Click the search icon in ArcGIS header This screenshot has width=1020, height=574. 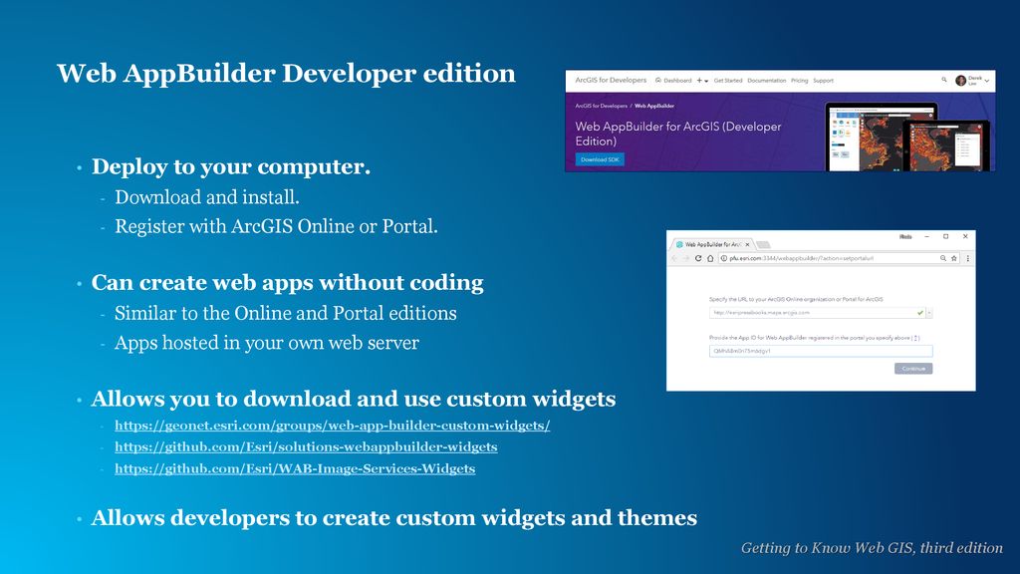pos(944,80)
